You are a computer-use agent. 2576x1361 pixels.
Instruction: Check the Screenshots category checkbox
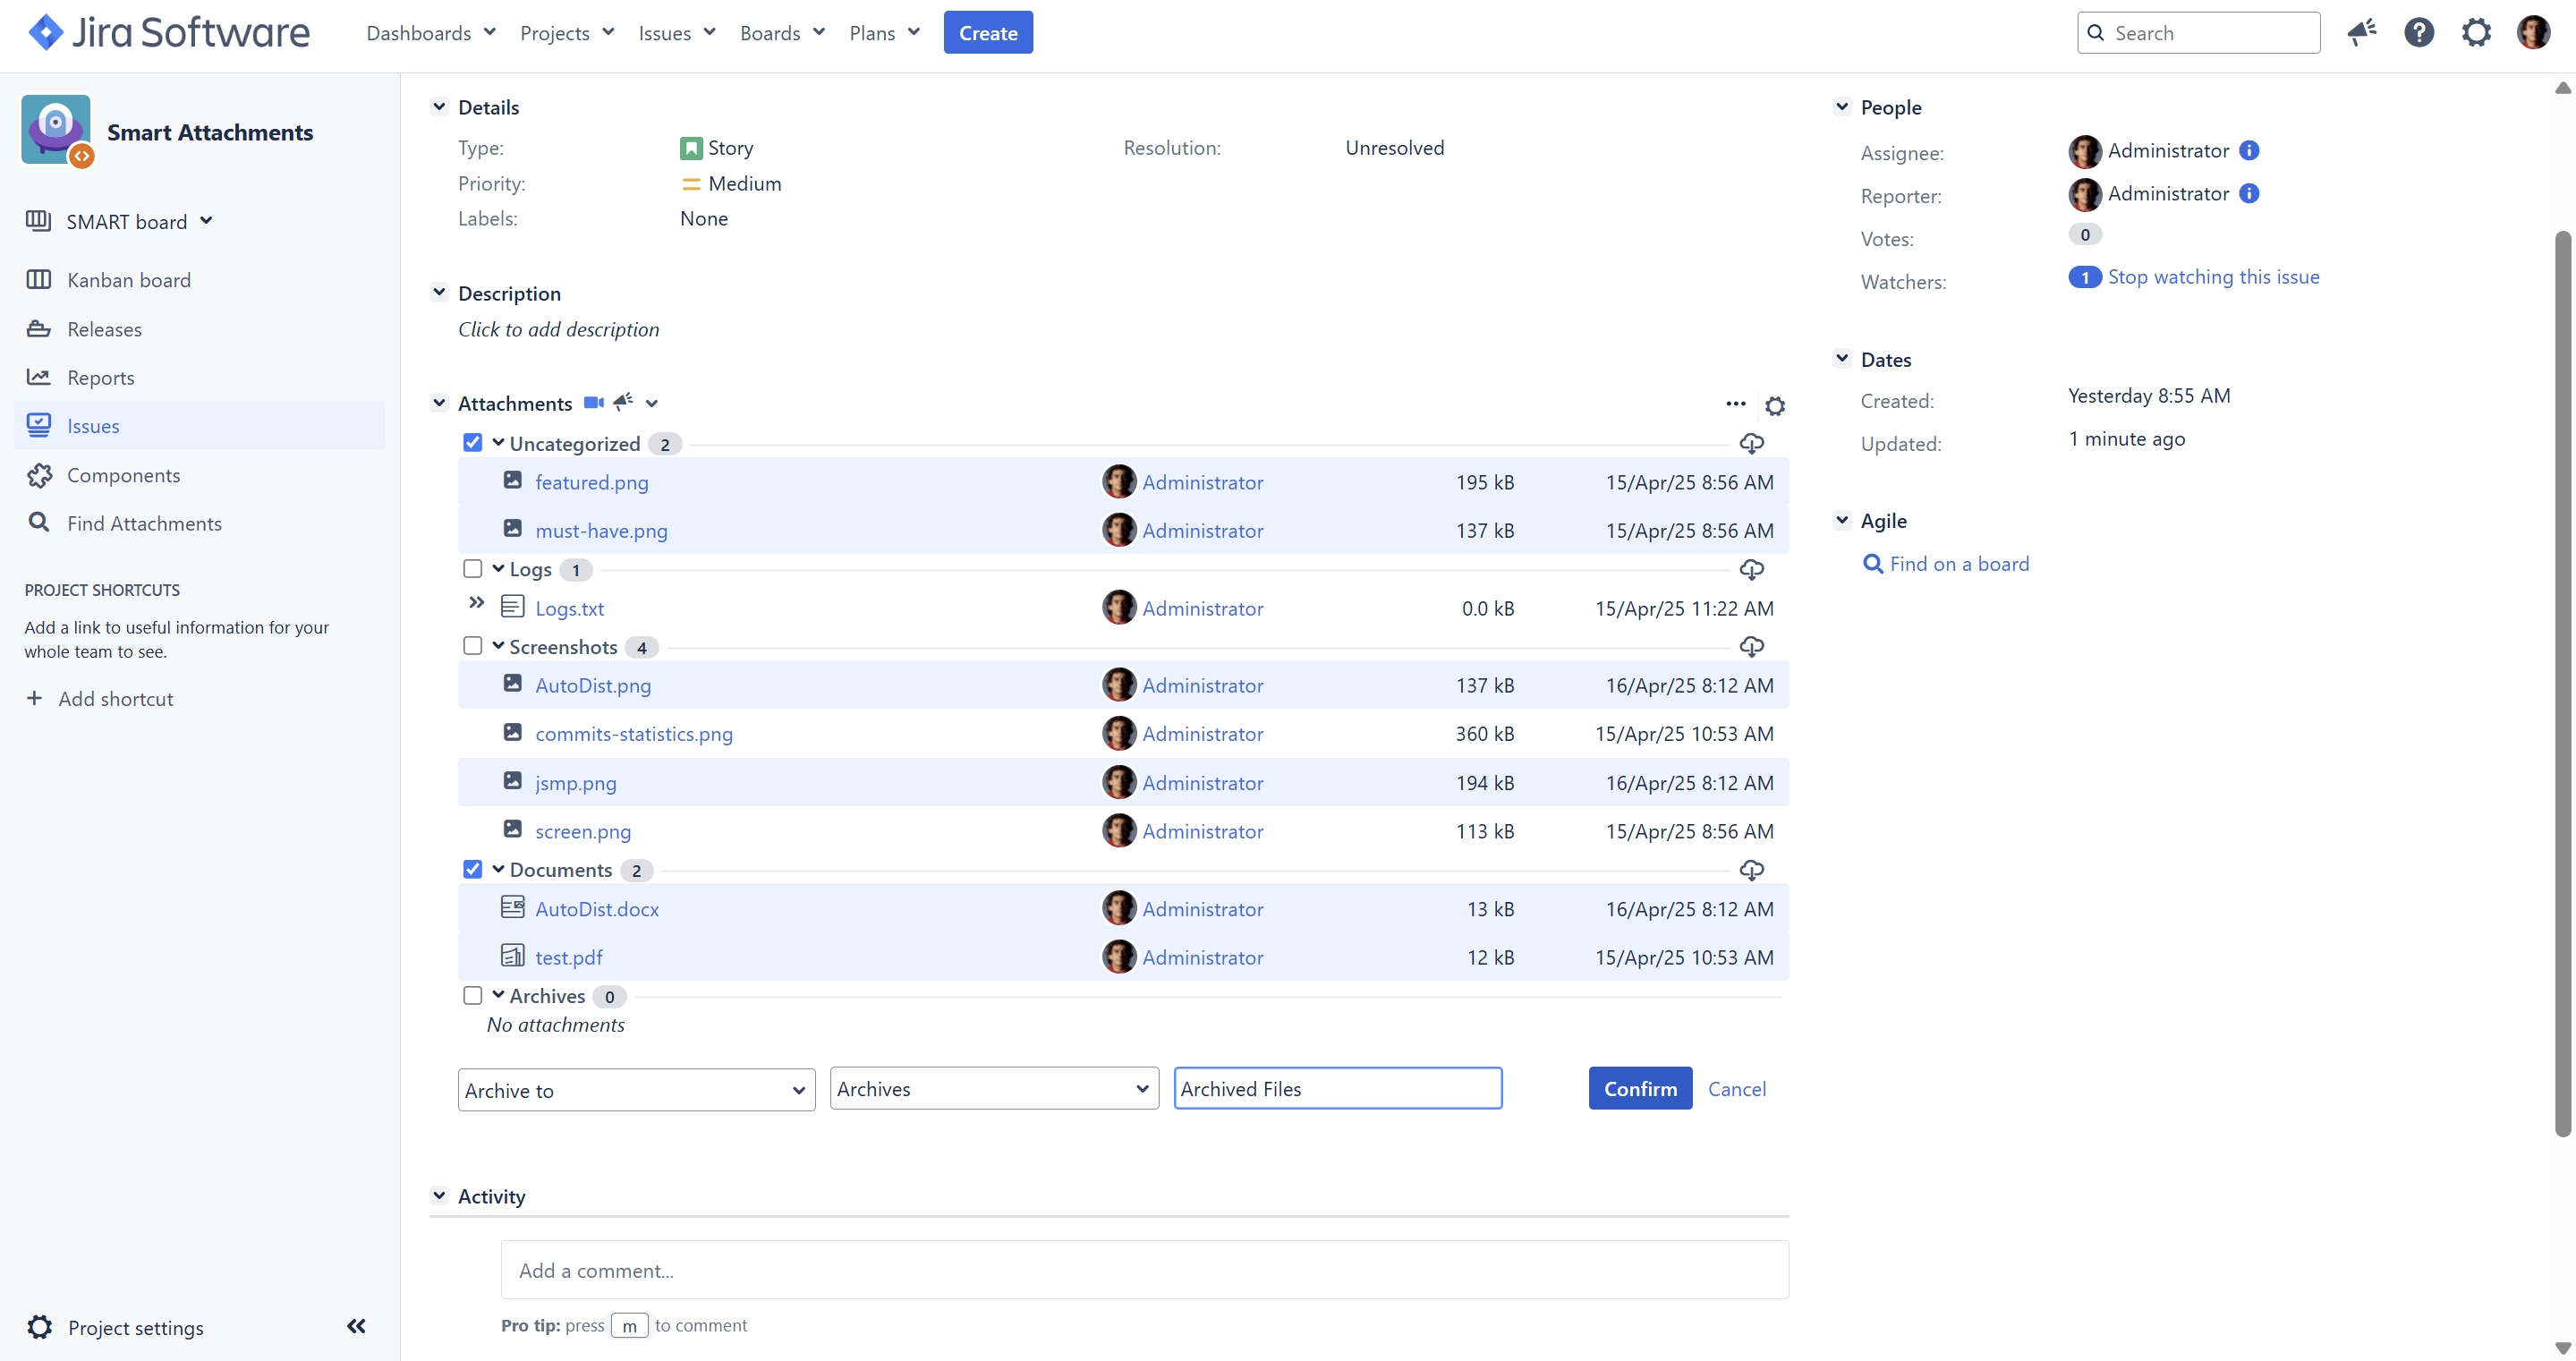click(473, 646)
